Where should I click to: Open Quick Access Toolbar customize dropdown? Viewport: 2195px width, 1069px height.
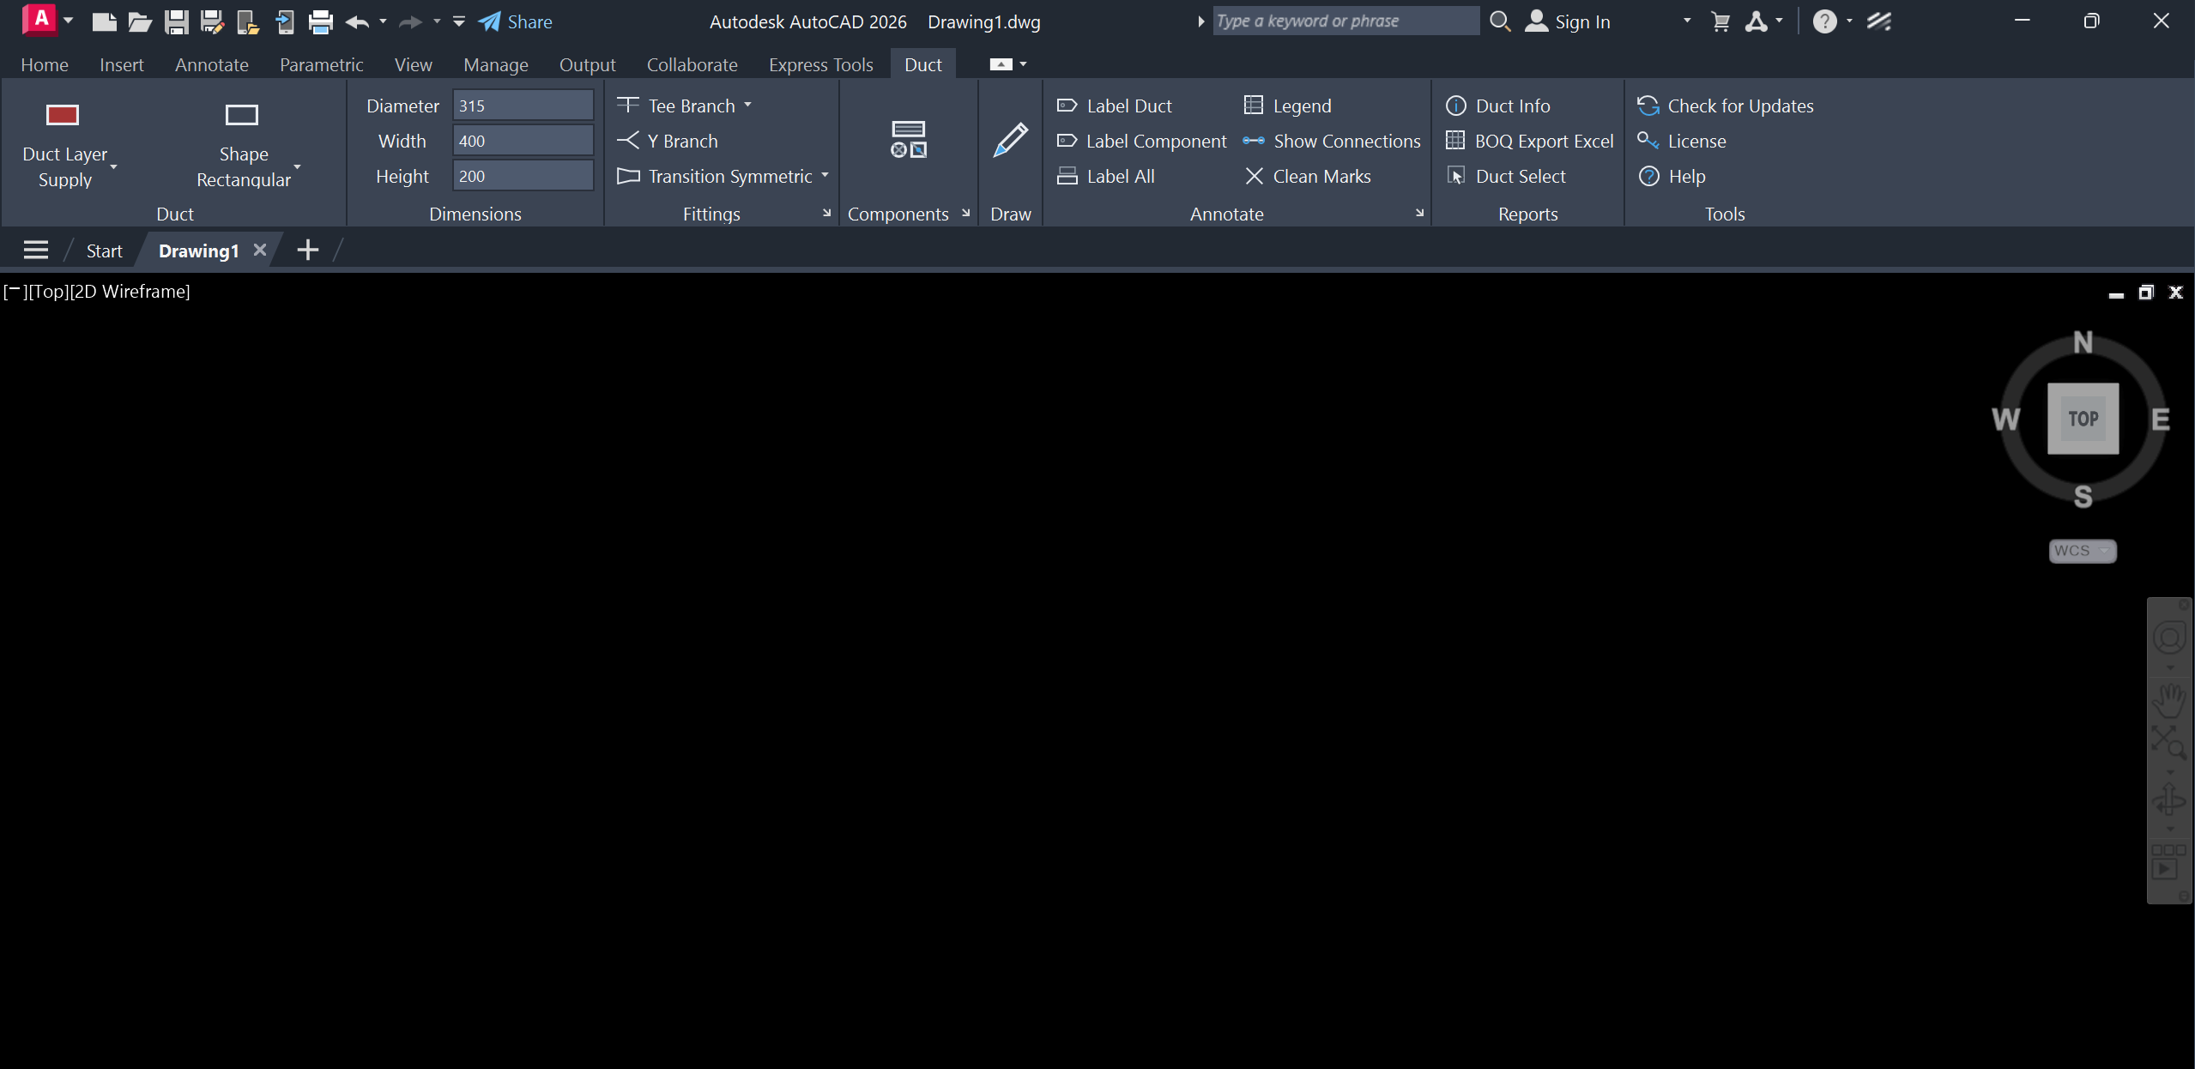pyautogui.click(x=459, y=21)
